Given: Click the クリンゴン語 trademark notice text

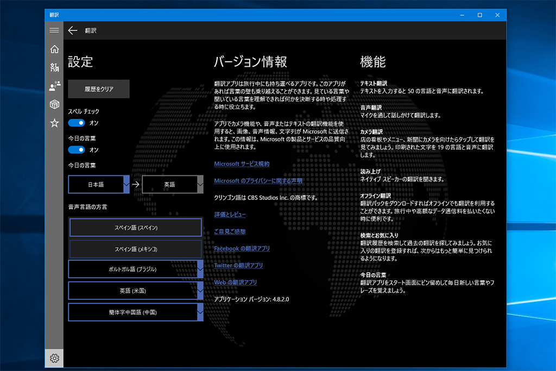Looking at the screenshot, I should 266,198.
